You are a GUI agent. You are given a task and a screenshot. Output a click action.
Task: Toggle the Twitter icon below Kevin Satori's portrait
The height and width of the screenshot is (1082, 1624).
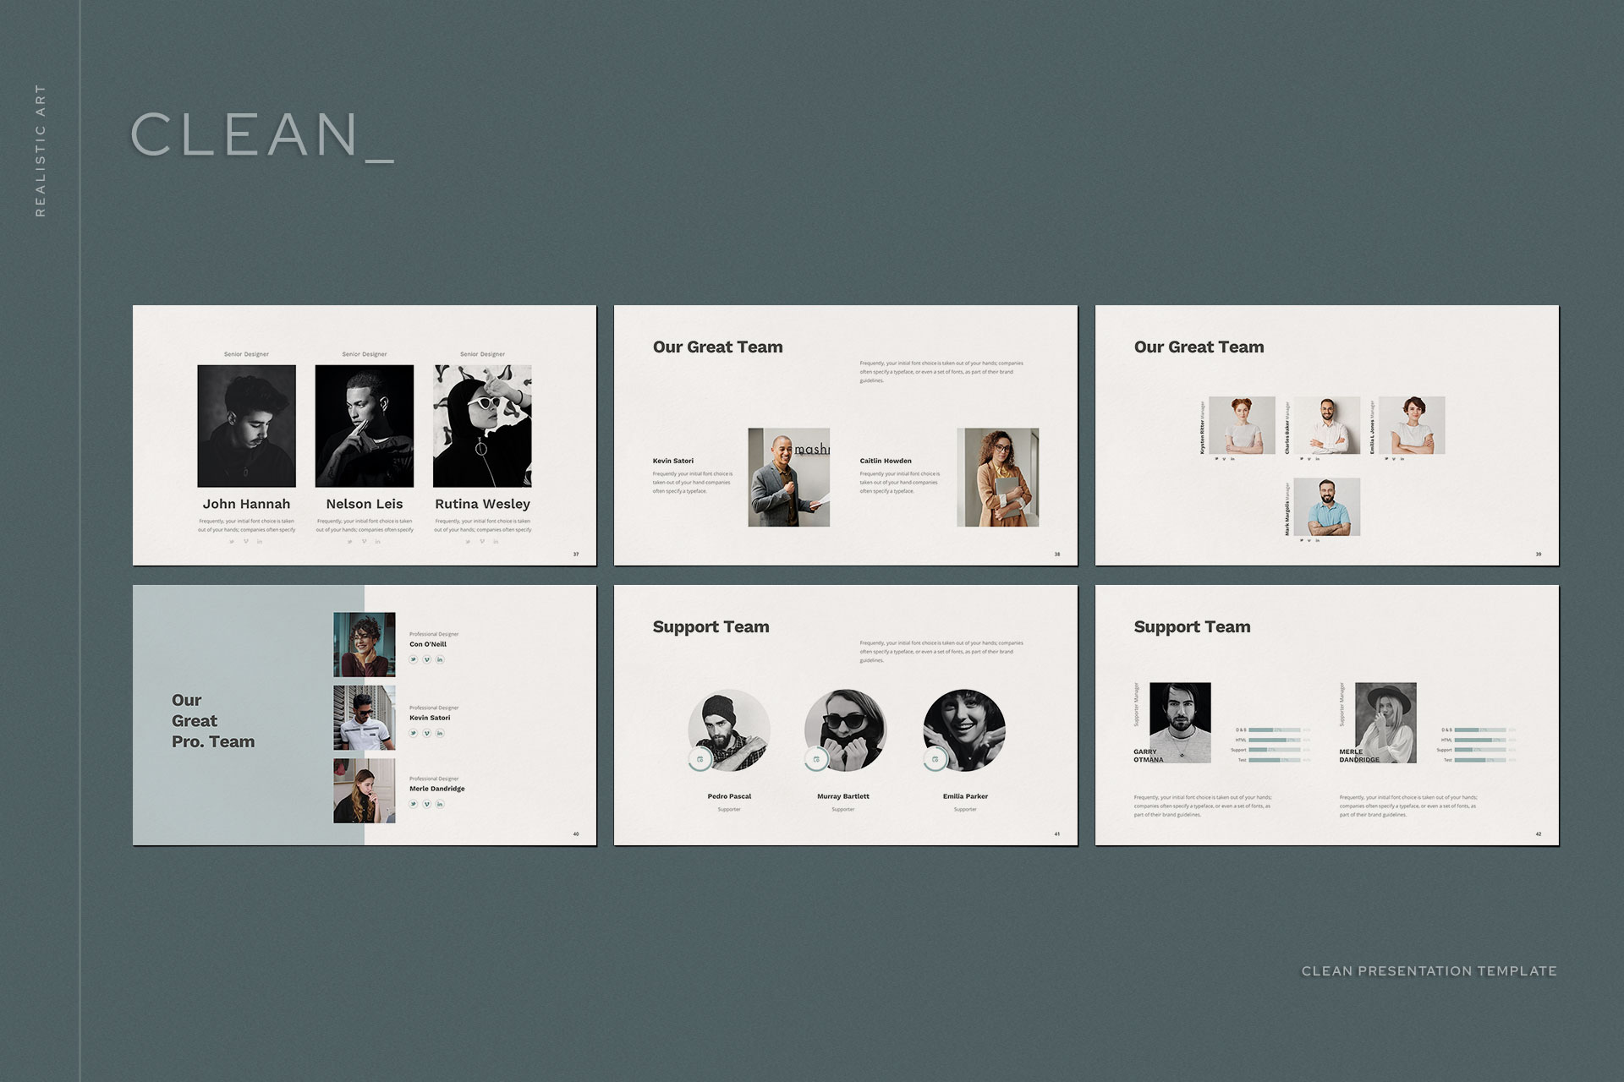pyautogui.click(x=414, y=732)
